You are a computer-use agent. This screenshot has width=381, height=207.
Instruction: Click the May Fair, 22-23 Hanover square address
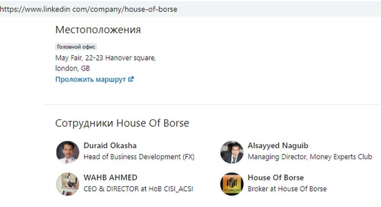(x=106, y=58)
